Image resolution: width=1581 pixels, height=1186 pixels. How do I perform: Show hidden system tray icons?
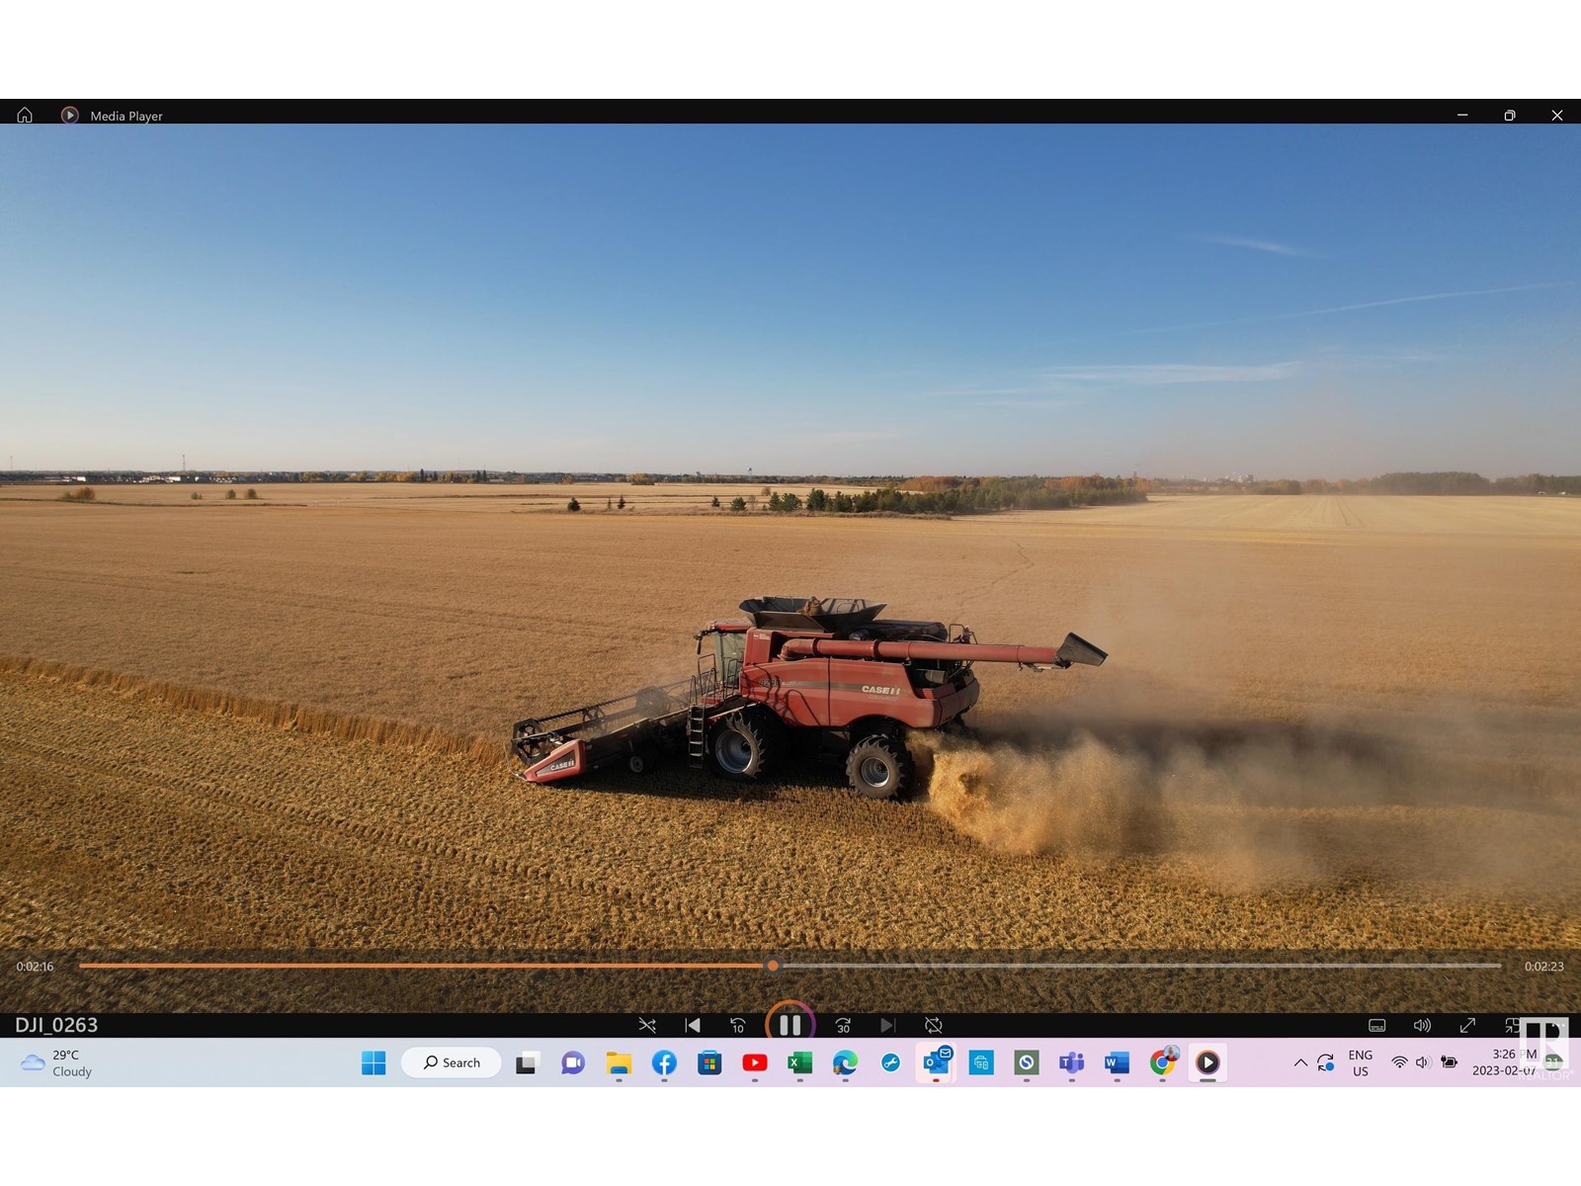pos(1300,1062)
